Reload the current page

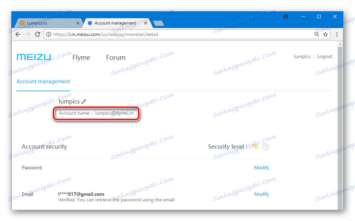pyautogui.click(x=38, y=34)
